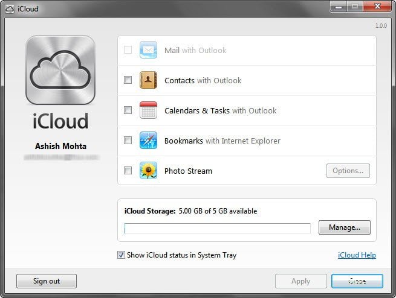Click the Mail envelope icon
The height and width of the screenshot is (298, 396).
pyautogui.click(x=148, y=50)
